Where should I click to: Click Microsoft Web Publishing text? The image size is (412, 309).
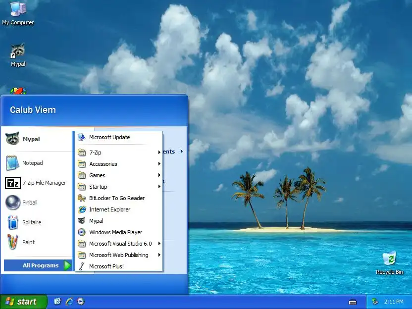click(x=118, y=255)
